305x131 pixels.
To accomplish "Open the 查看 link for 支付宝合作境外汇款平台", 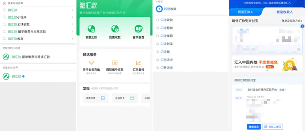I will pos(283,90).
